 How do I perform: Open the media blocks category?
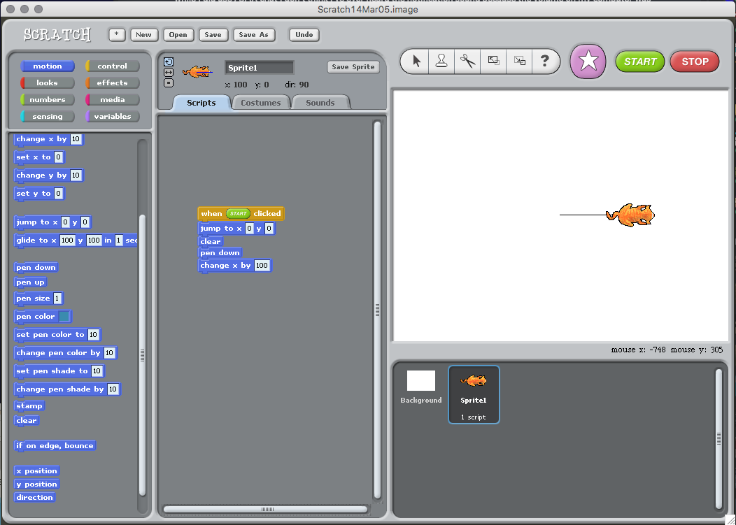click(112, 99)
